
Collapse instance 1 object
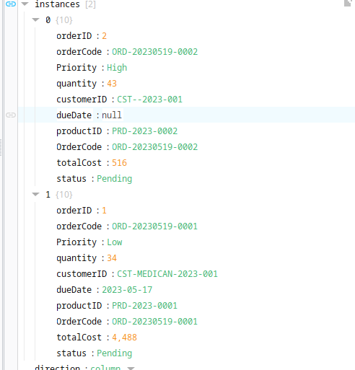coord(35,195)
